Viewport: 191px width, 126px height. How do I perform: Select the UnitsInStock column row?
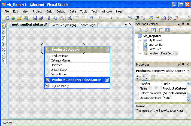click(x=77, y=70)
